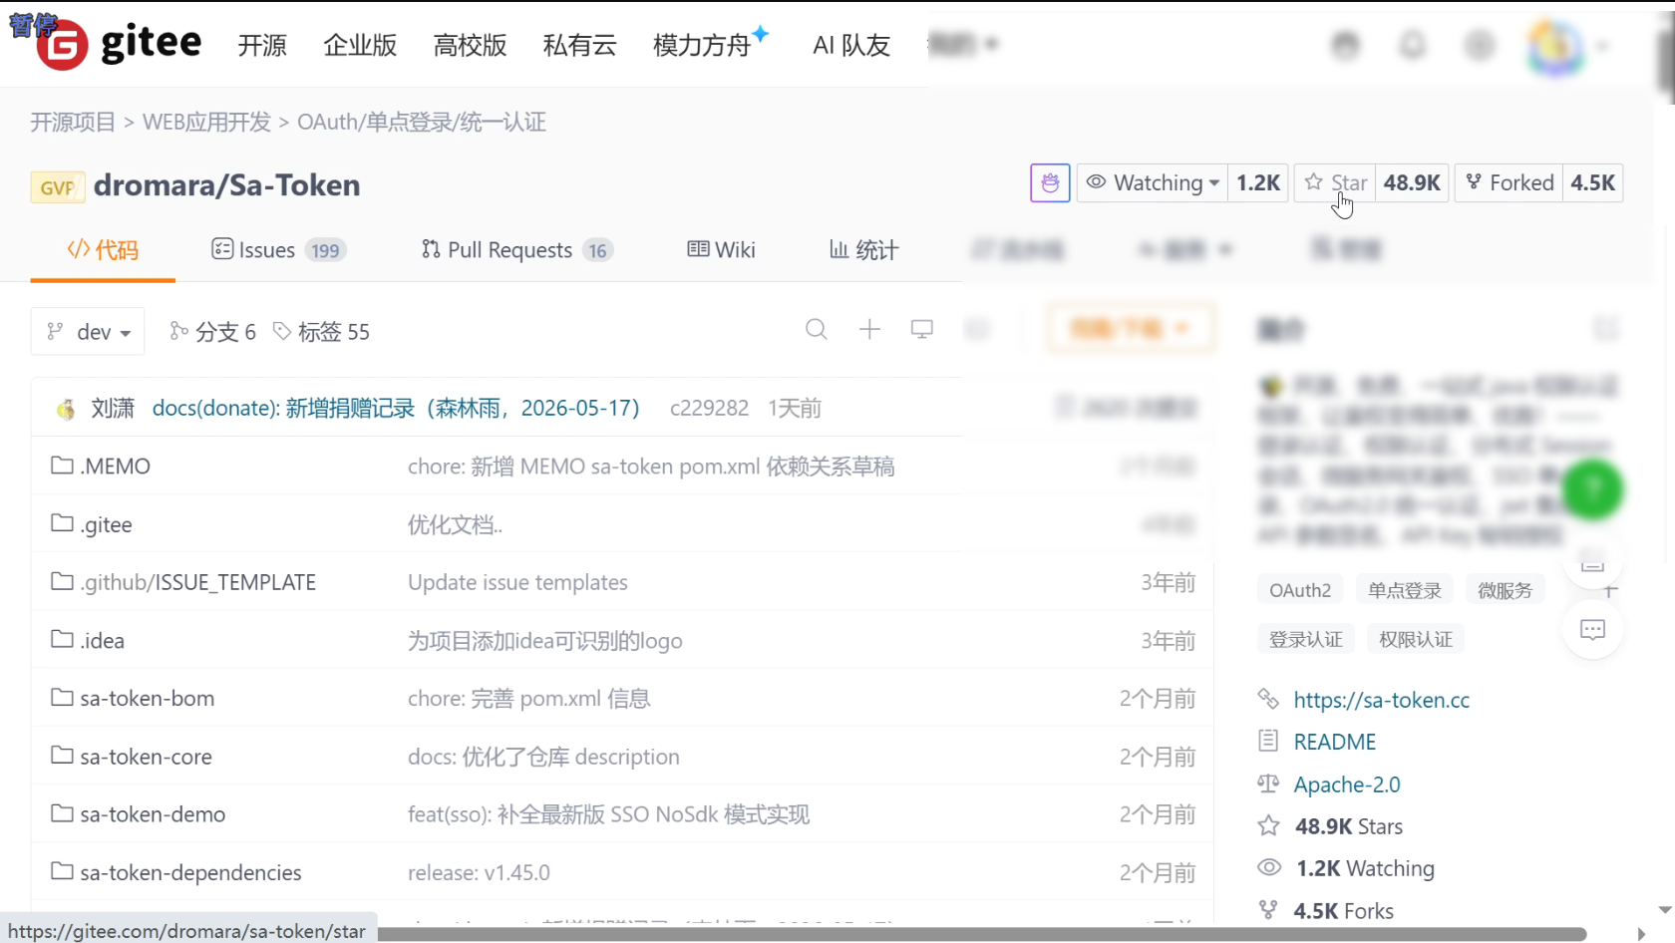
Task: Open the latest docs(donate) commit message
Action: pyautogui.click(x=396, y=408)
